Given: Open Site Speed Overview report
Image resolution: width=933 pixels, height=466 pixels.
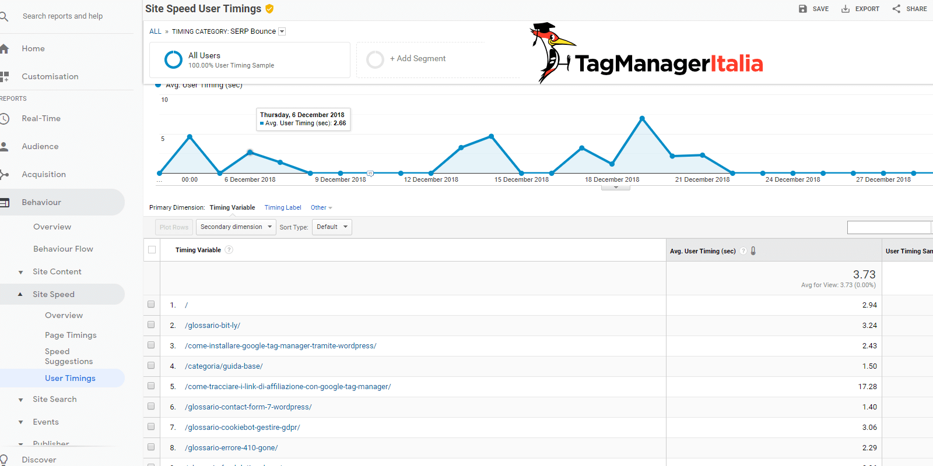Looking at the screenshot, I should [x=64, y=316].
